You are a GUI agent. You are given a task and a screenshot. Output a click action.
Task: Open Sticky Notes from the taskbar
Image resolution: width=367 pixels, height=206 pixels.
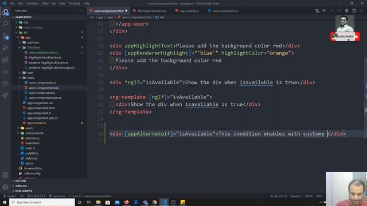click(x=182, y=202)
